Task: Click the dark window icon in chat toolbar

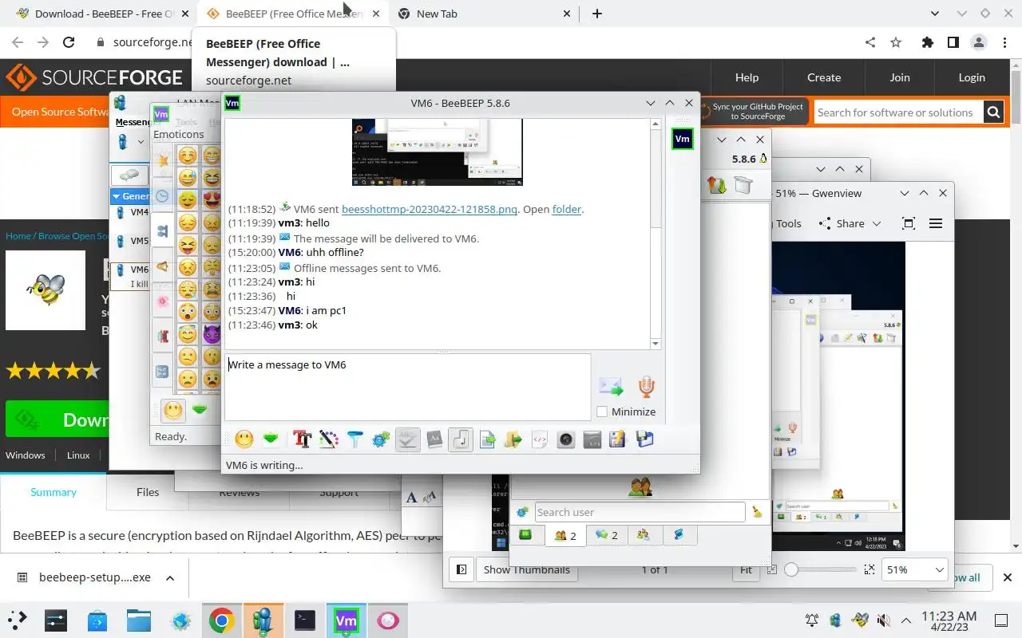Action: tap(592, 439)
